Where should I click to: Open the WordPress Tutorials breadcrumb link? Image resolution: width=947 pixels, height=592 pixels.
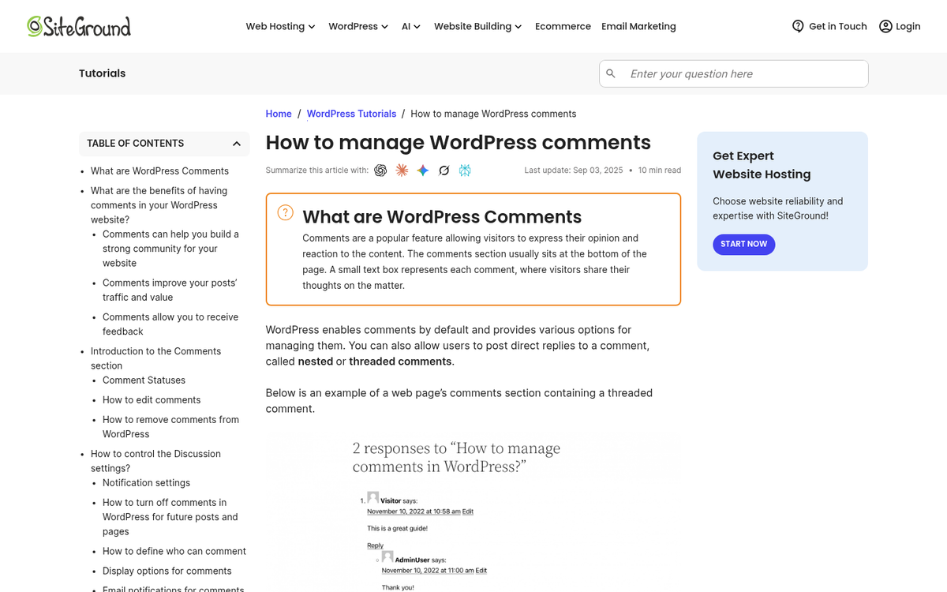pyautogui.click(x=351, y=114)
